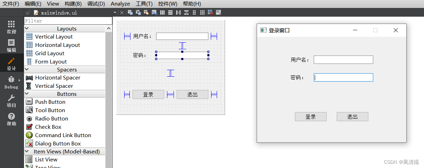Viewport: 424px width, 168px height.
Task: Open the 工具(T) menu
Action: click(144, 4)
